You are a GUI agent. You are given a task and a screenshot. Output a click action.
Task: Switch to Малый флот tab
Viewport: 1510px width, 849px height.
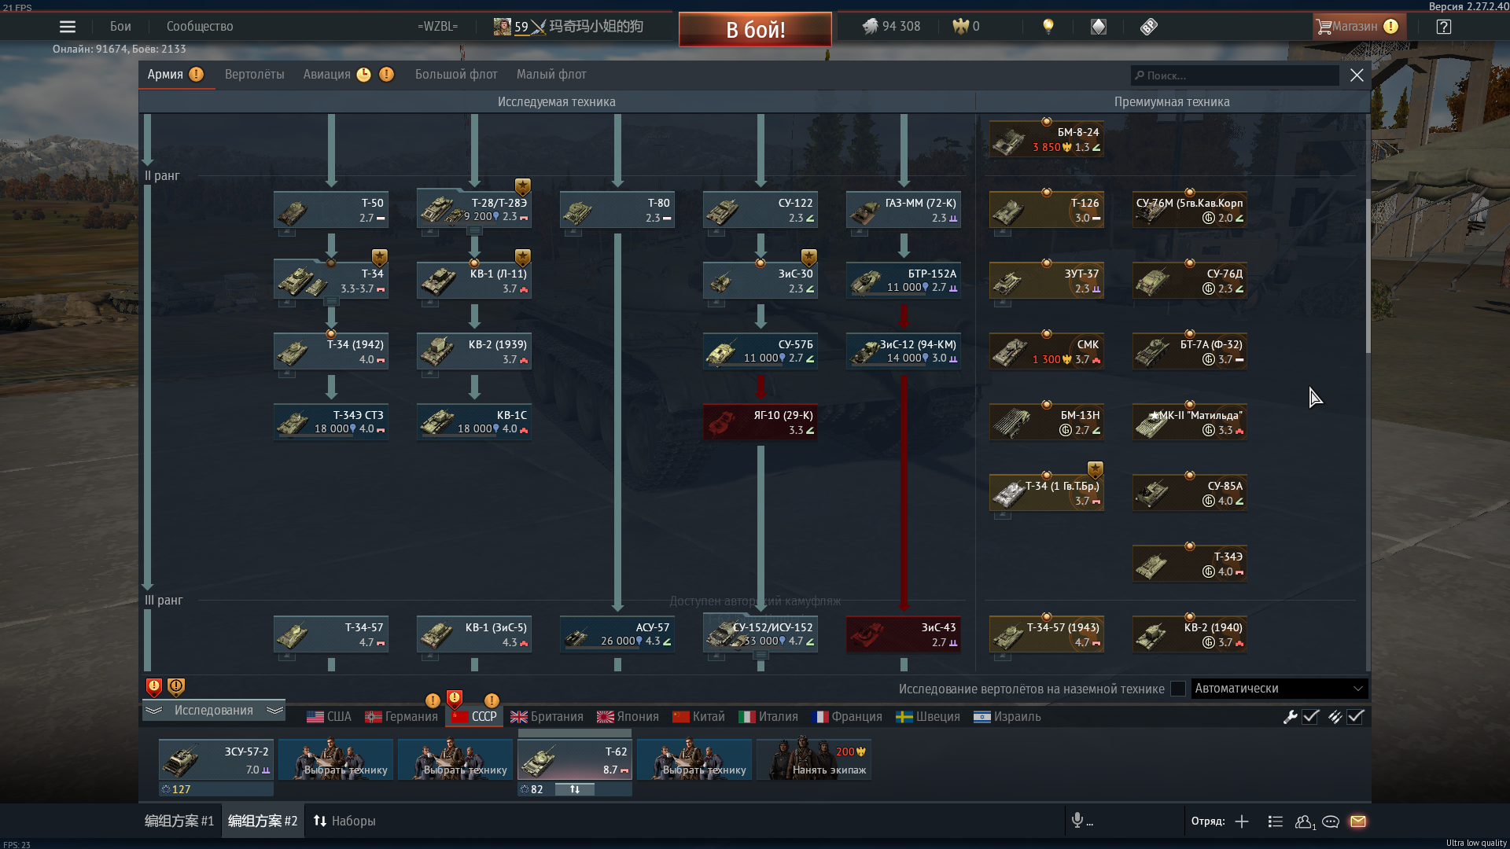point(551,75)
